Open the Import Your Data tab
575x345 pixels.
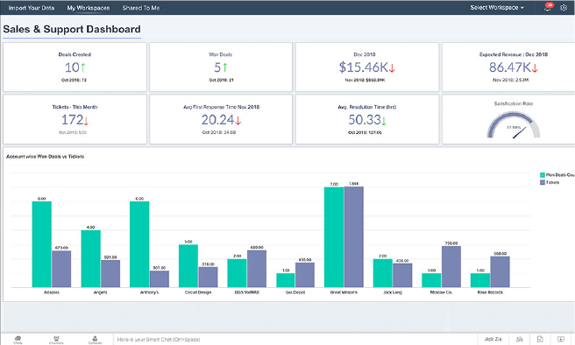(x=32, y=8)
